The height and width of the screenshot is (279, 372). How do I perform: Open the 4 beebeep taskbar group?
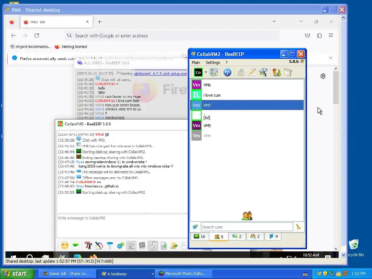126,274
